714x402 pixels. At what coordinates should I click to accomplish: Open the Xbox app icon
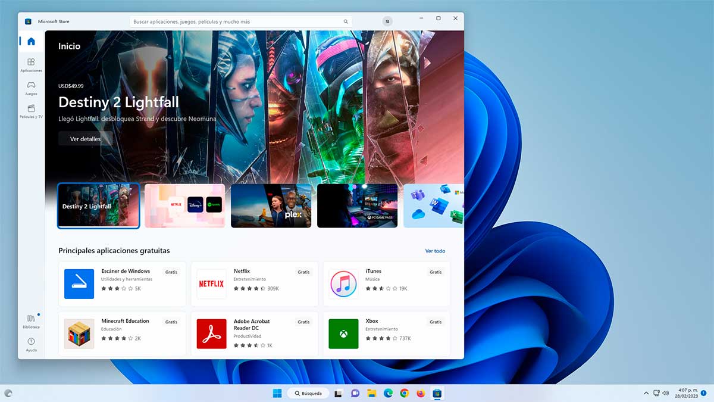tap(343, 334)
